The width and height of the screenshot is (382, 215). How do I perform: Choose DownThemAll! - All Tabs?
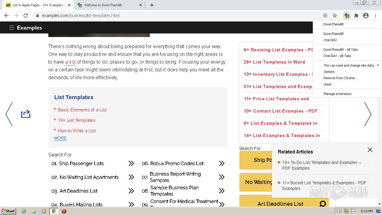[x=341, y=50]
